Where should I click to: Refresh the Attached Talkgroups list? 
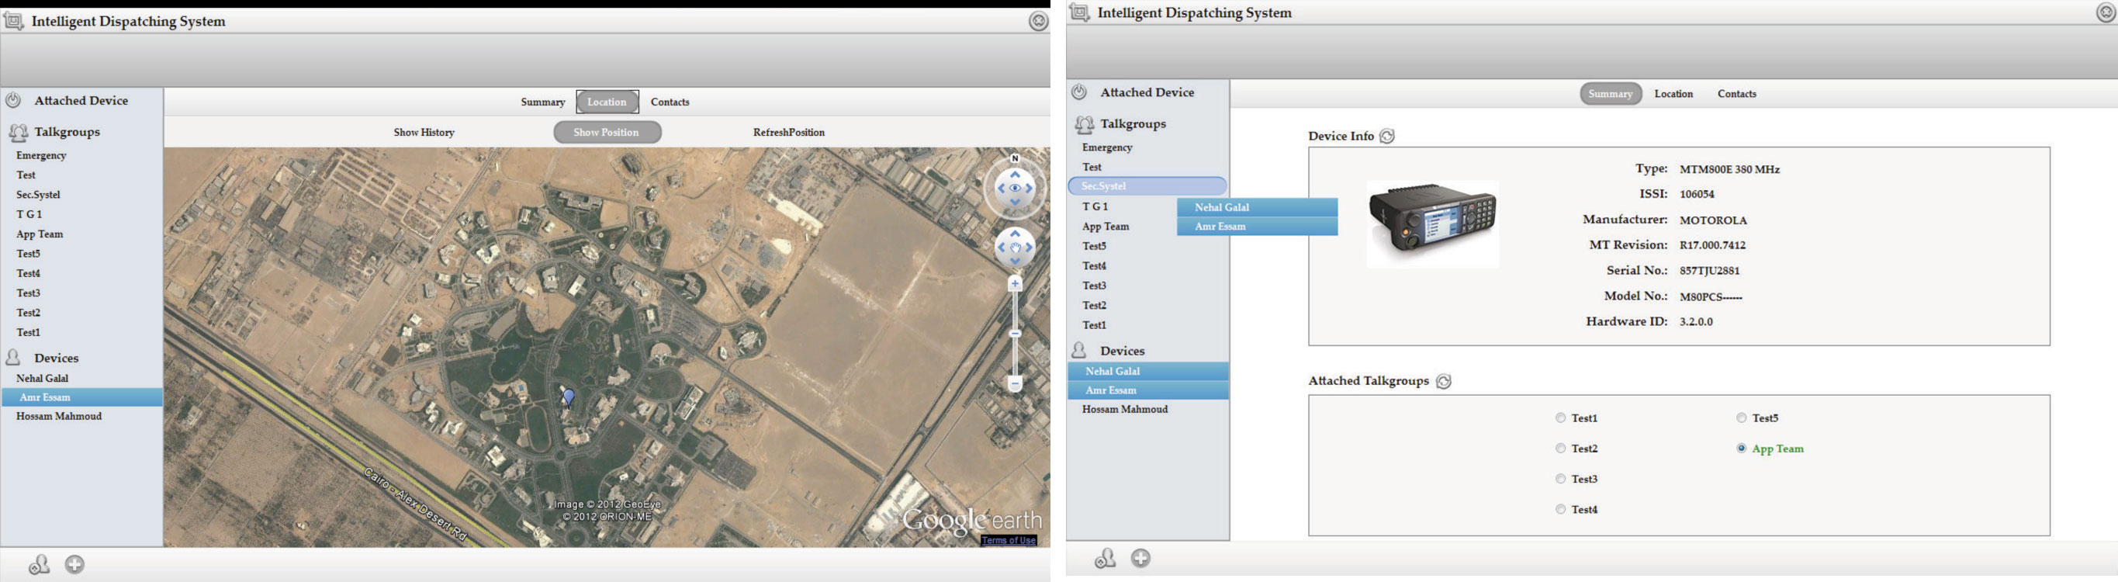coord(1443,382)
